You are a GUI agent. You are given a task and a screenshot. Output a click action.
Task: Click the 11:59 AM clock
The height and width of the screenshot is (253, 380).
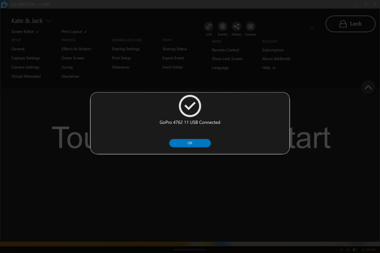(369, 250)
